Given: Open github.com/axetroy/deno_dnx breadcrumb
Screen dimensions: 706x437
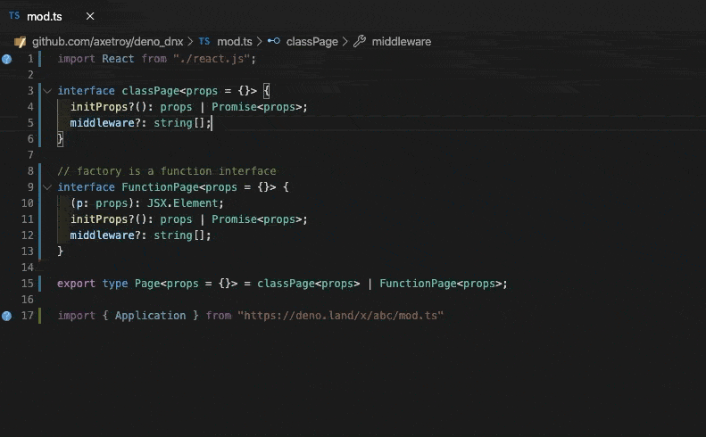Looking at the screenshot, I should pos(108,42).
